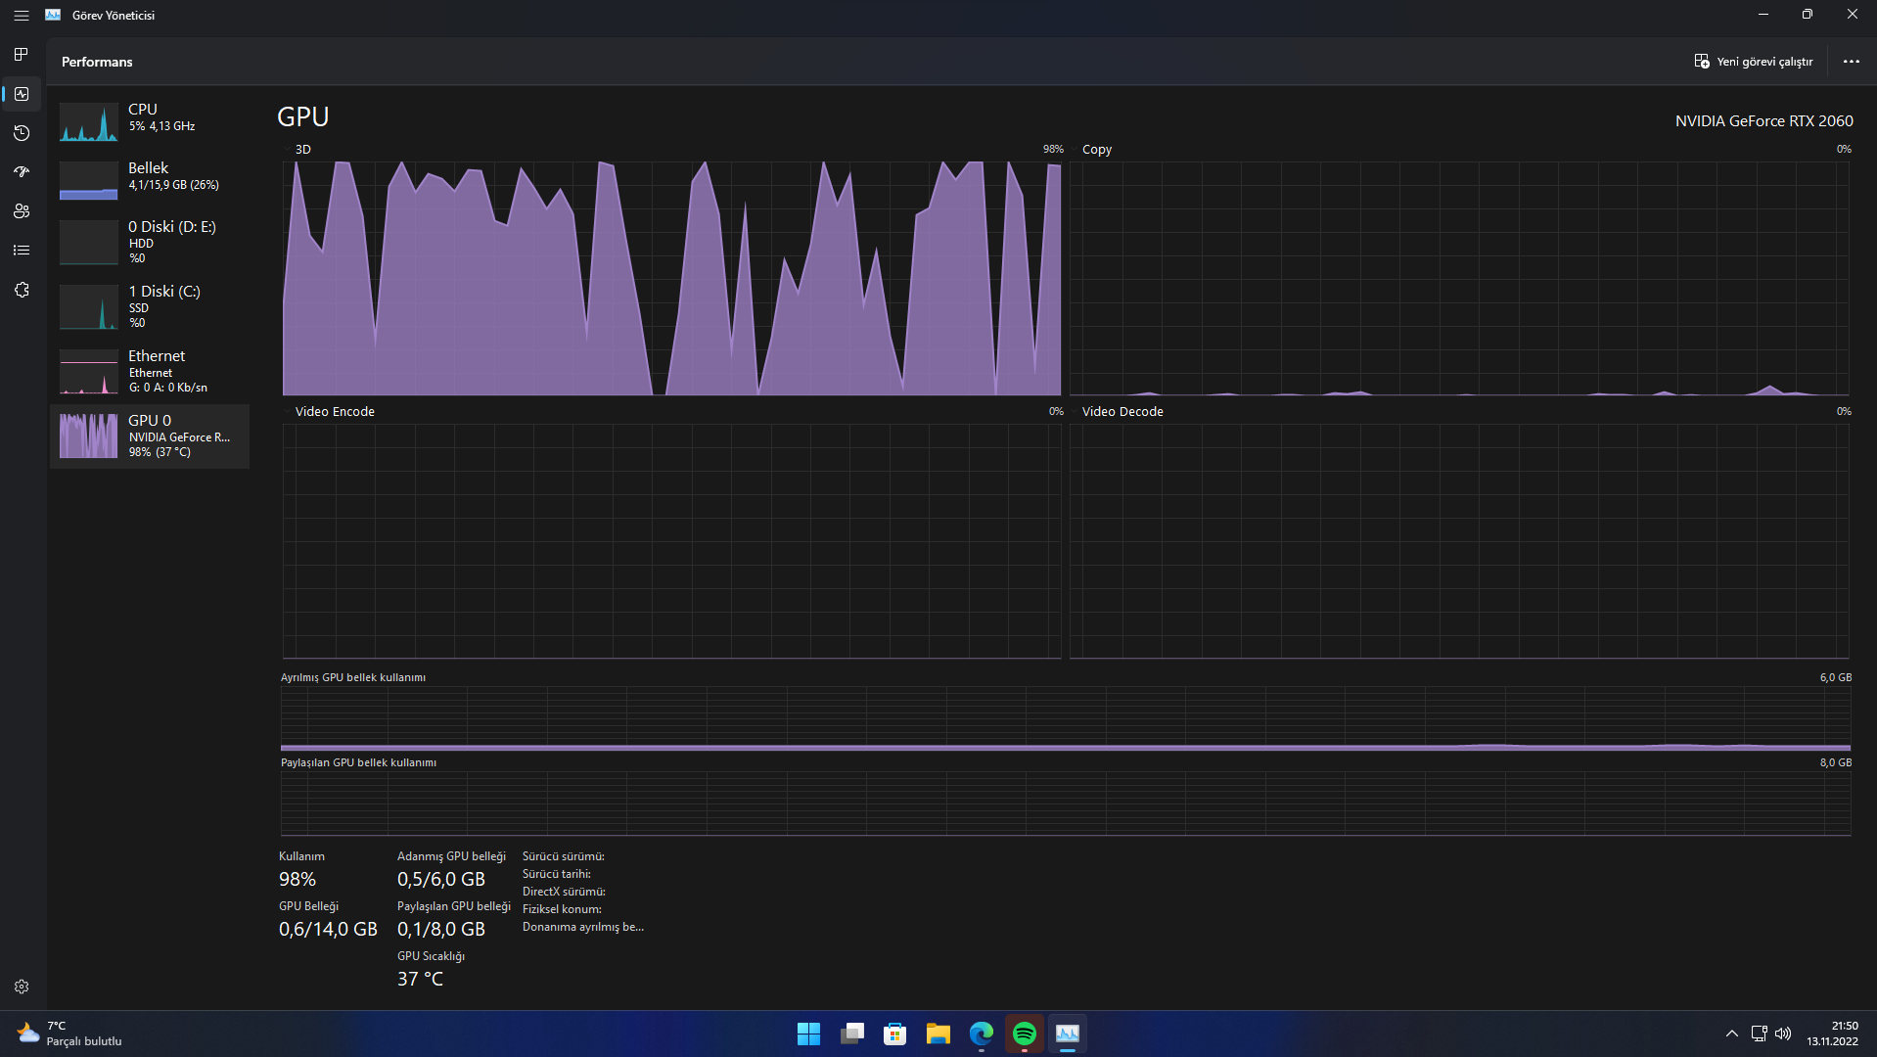Click the 3D GPU usage graph

(x=671, y=278)
